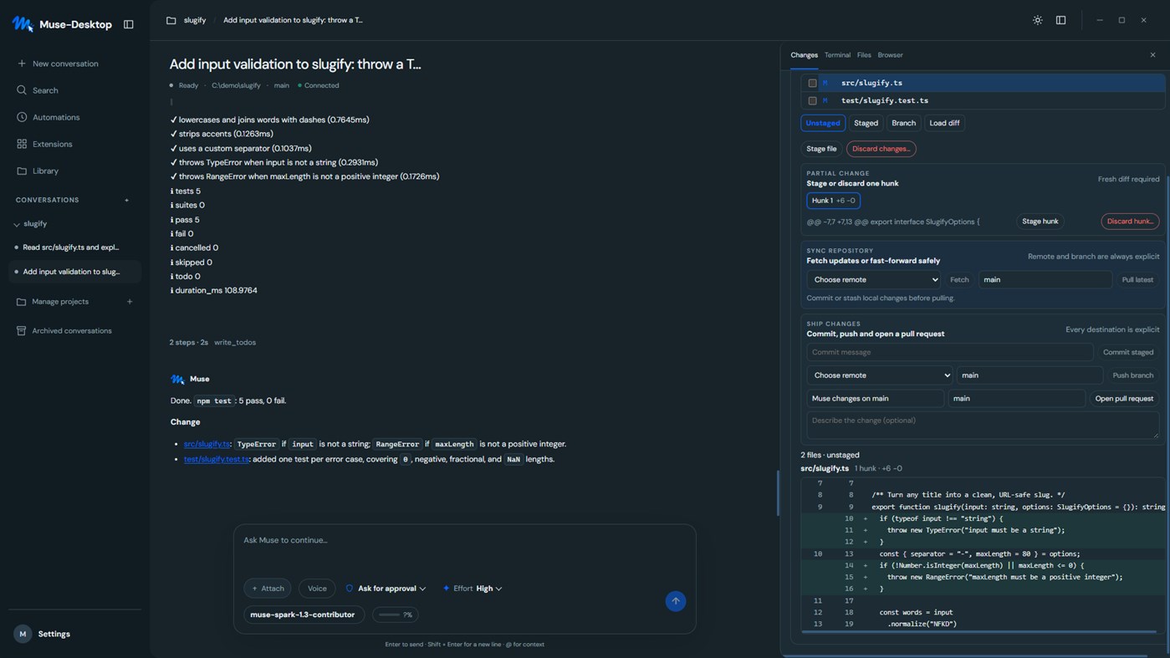
Task: Select the Unstaged filter
Action: pyautogui.click(x=823, y=123)
